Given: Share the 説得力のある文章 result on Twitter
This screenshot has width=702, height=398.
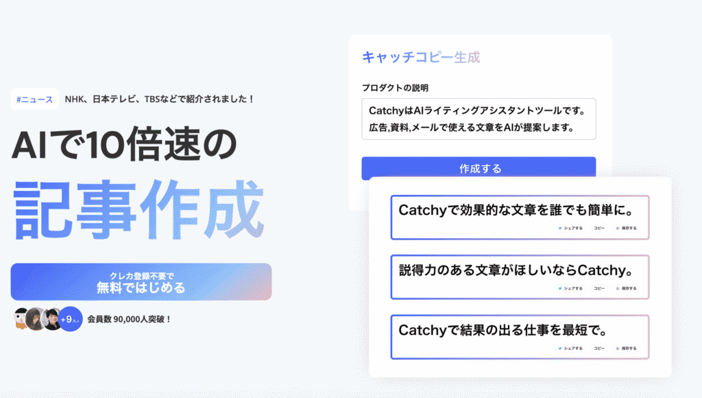Looking at the screenshot, I should pyautogui.click(x=571, y=288).
